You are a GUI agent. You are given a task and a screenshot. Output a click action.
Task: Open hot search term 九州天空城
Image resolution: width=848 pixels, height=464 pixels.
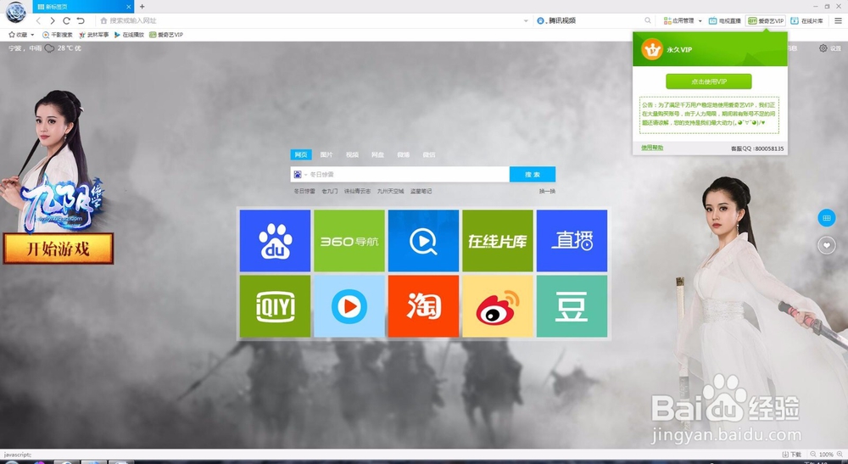[390, 191]
